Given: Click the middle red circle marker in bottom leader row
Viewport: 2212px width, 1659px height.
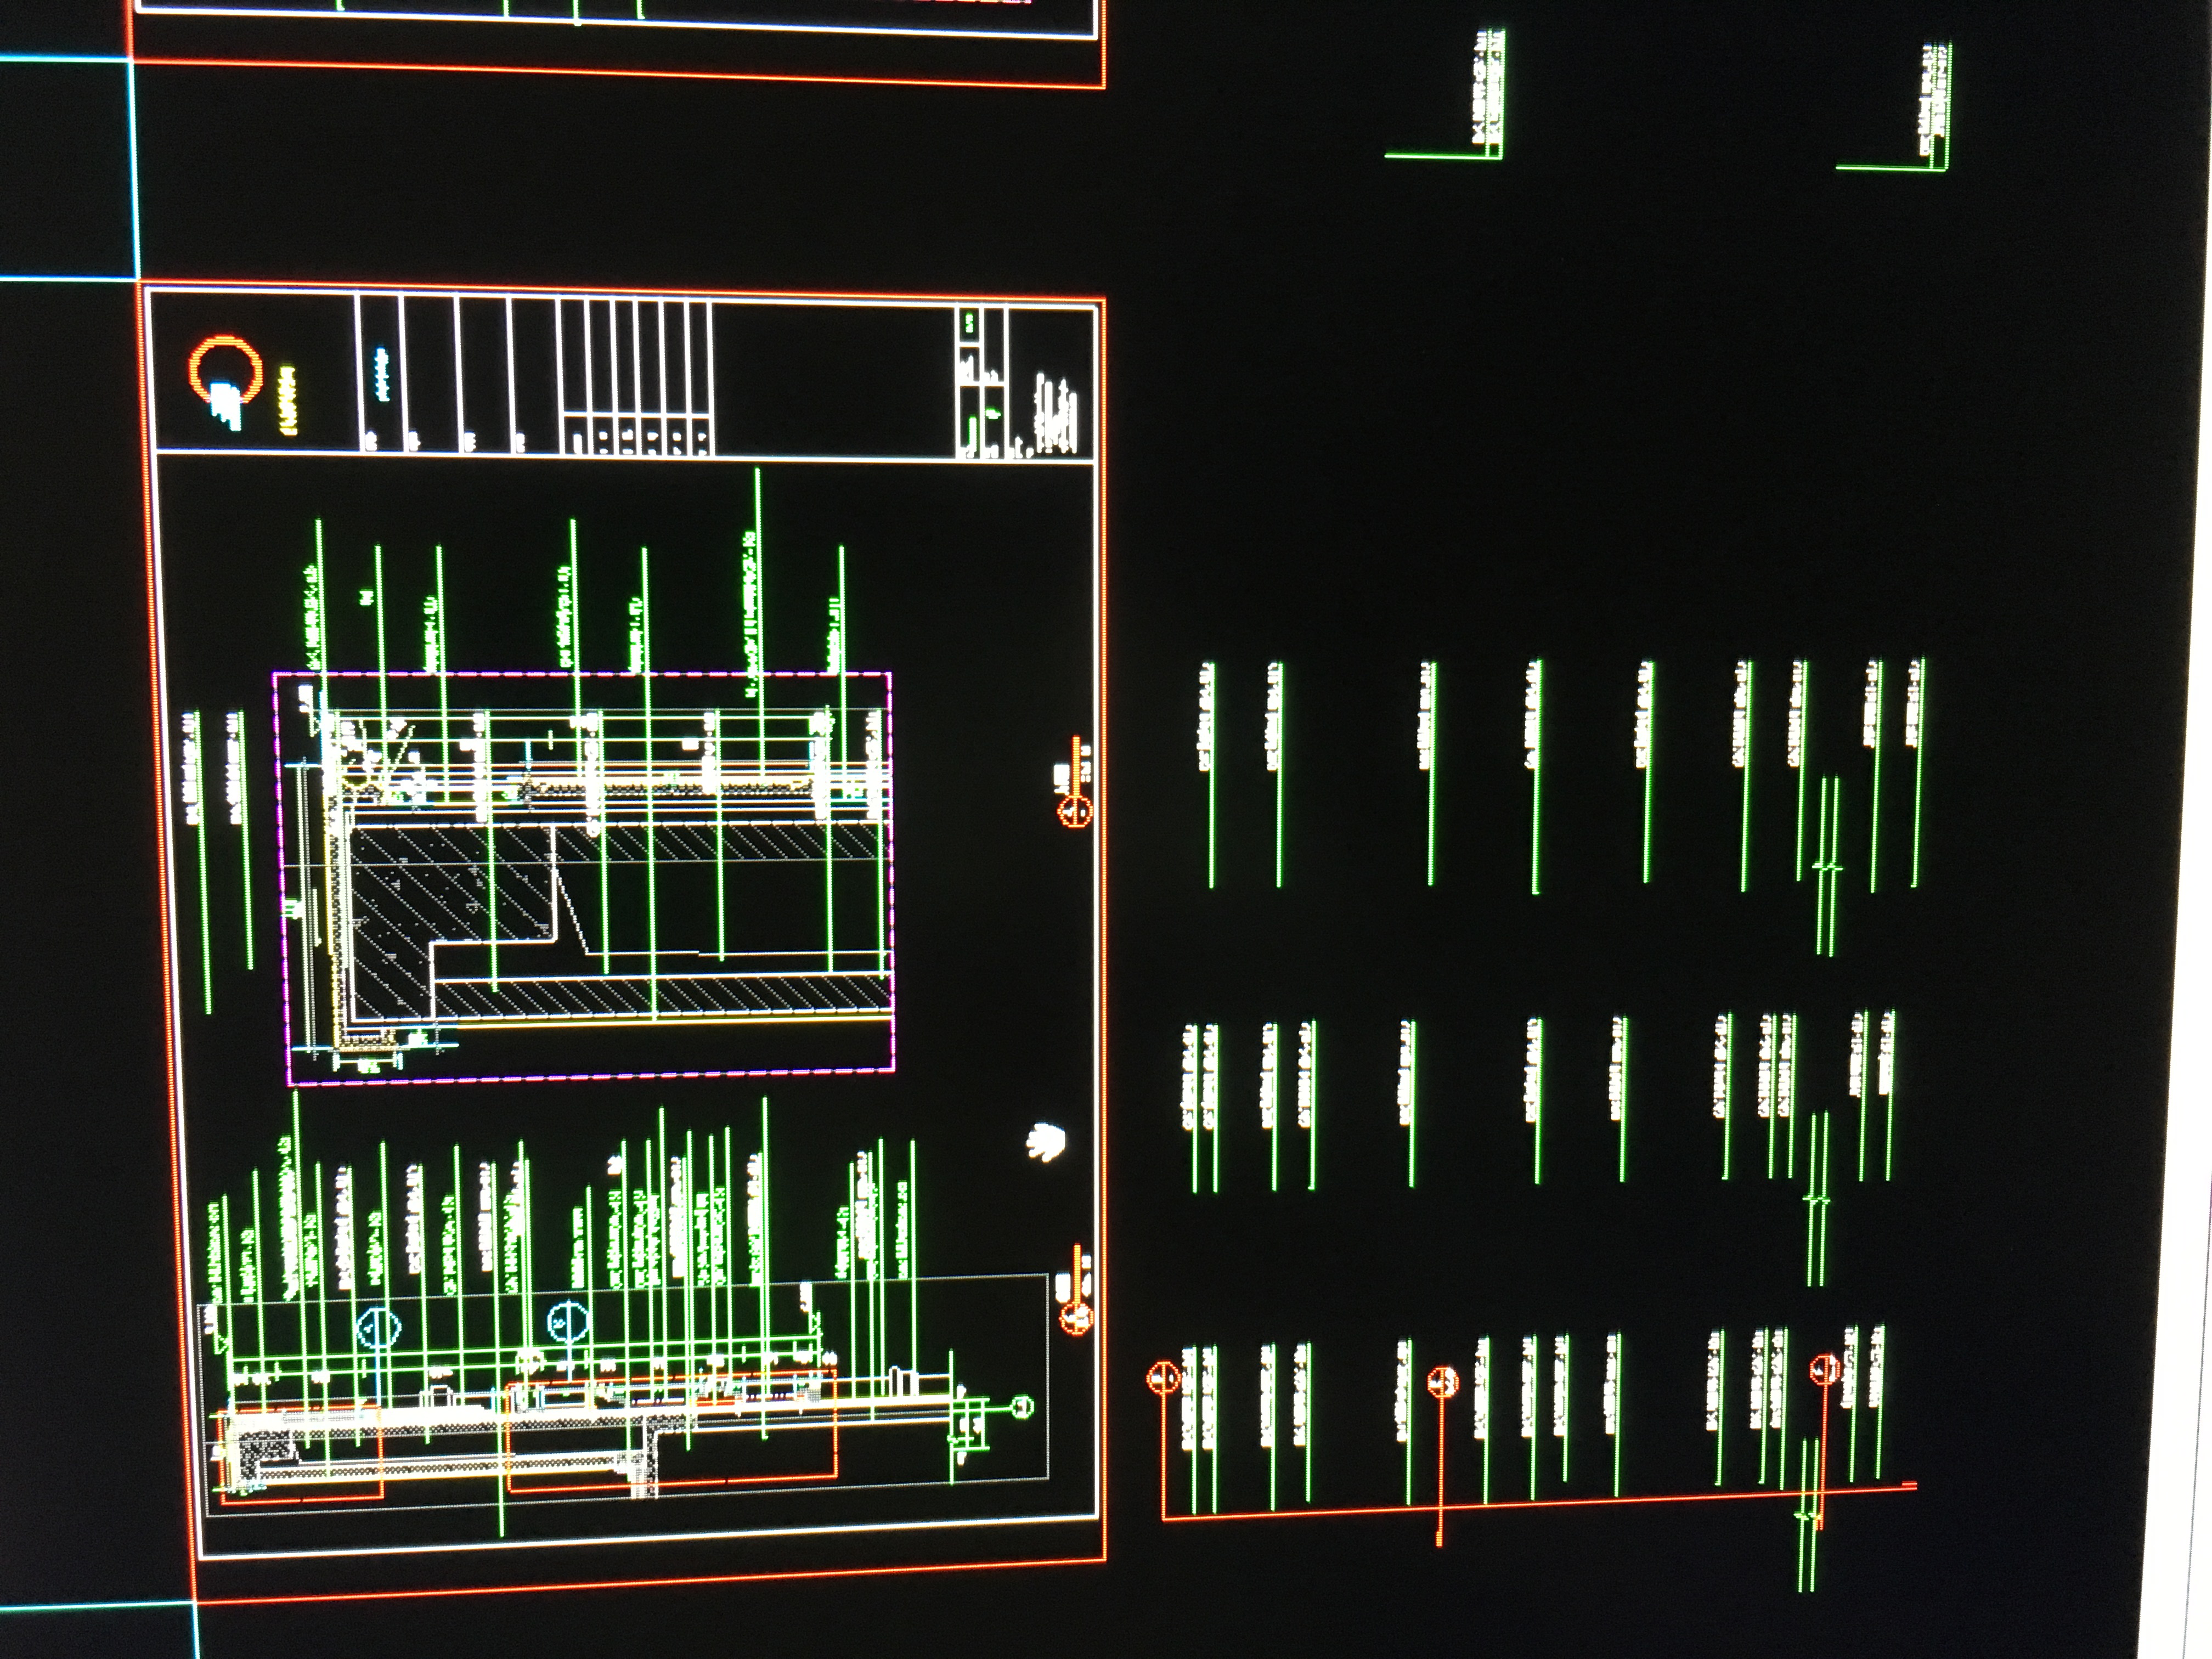Looking at the screenshot, I should 1442,1382.
